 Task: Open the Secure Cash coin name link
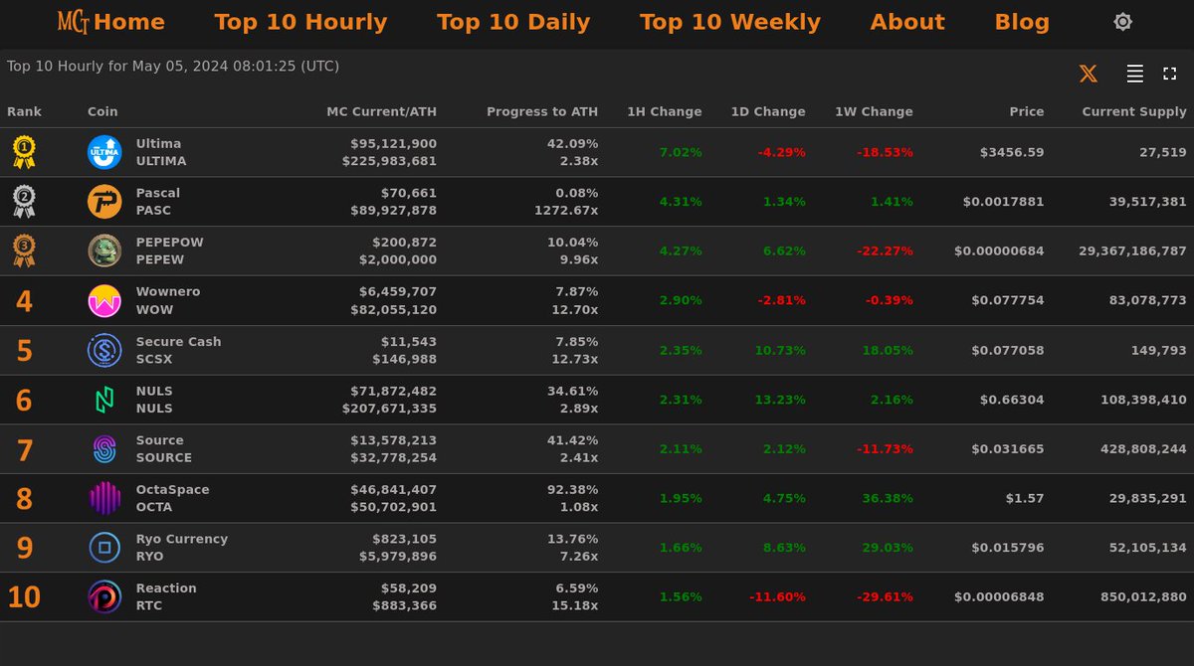[179, 342]
